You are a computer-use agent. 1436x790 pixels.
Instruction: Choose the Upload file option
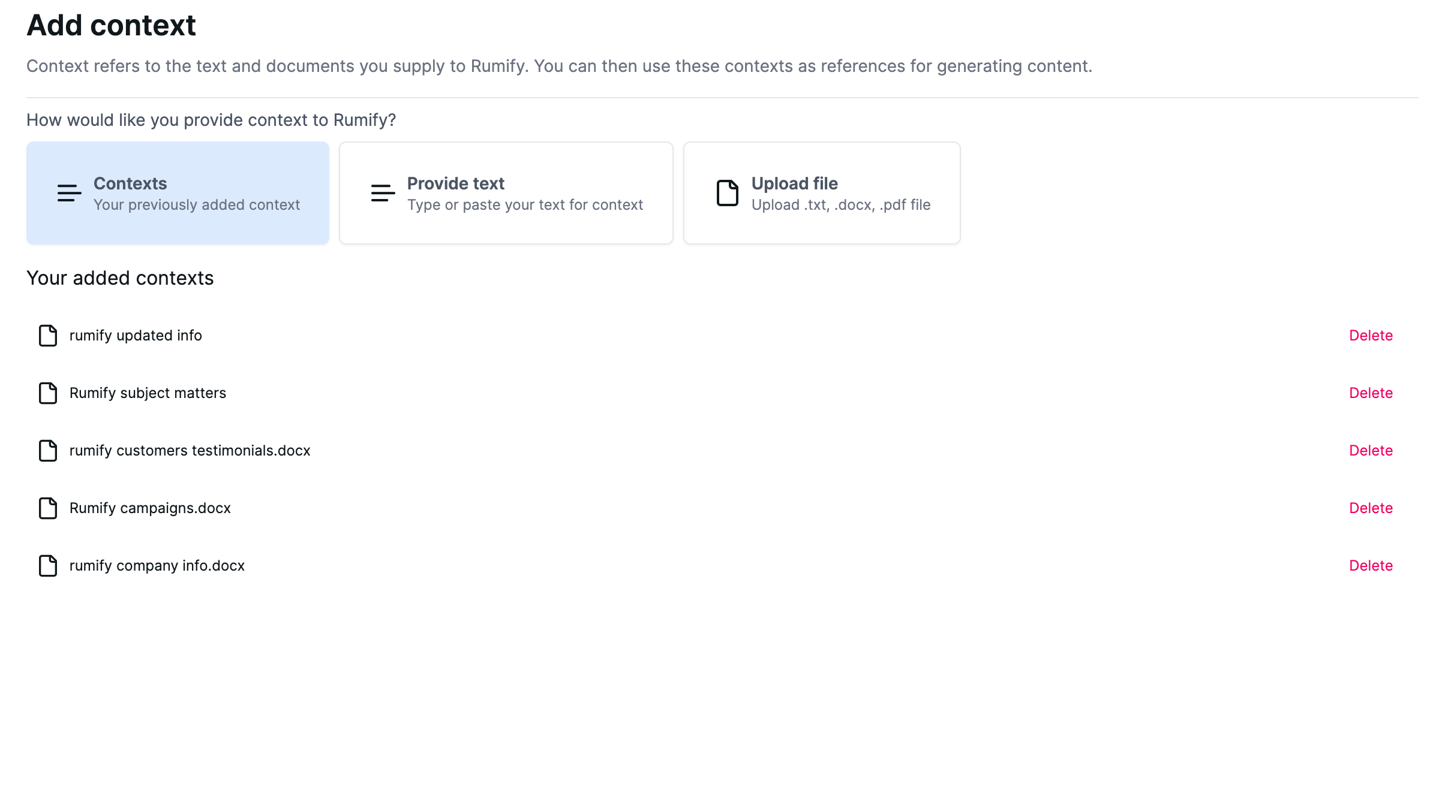[822, 193]
